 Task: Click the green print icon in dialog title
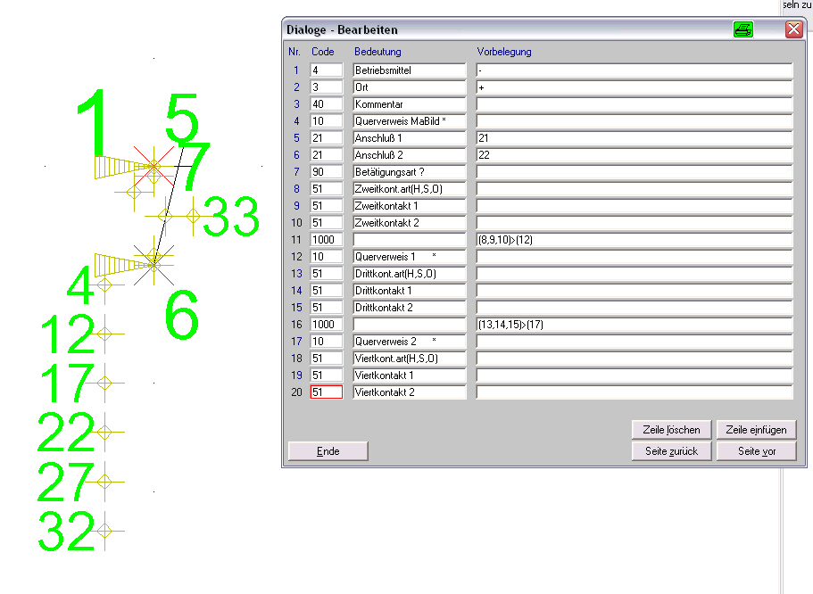[x=743, y=29]
